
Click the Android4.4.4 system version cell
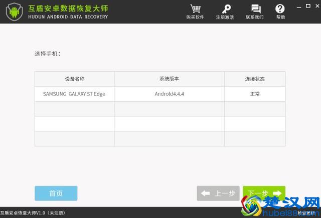point(170,94)
